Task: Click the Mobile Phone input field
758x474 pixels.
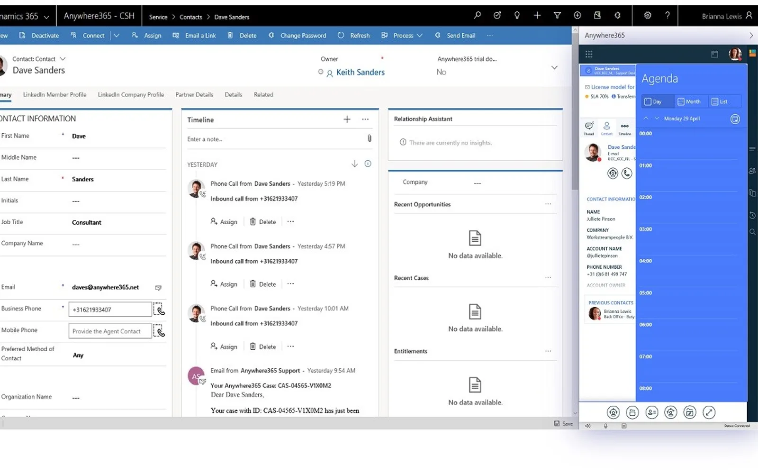Action: click(x=110, y=331)
